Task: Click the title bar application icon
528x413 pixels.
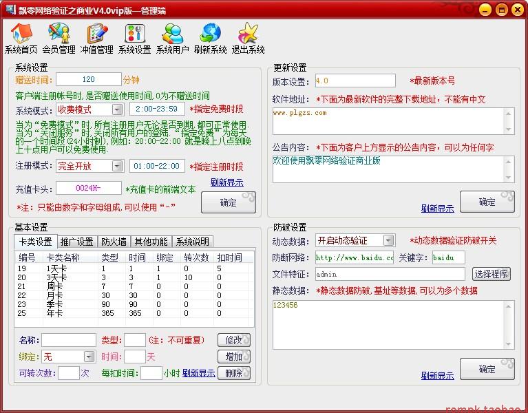Action: click(x=11, y=10)
